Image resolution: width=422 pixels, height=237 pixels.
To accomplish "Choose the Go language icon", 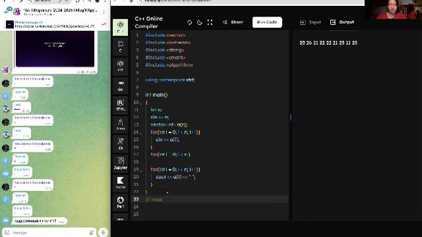I will tap(120, 86).
